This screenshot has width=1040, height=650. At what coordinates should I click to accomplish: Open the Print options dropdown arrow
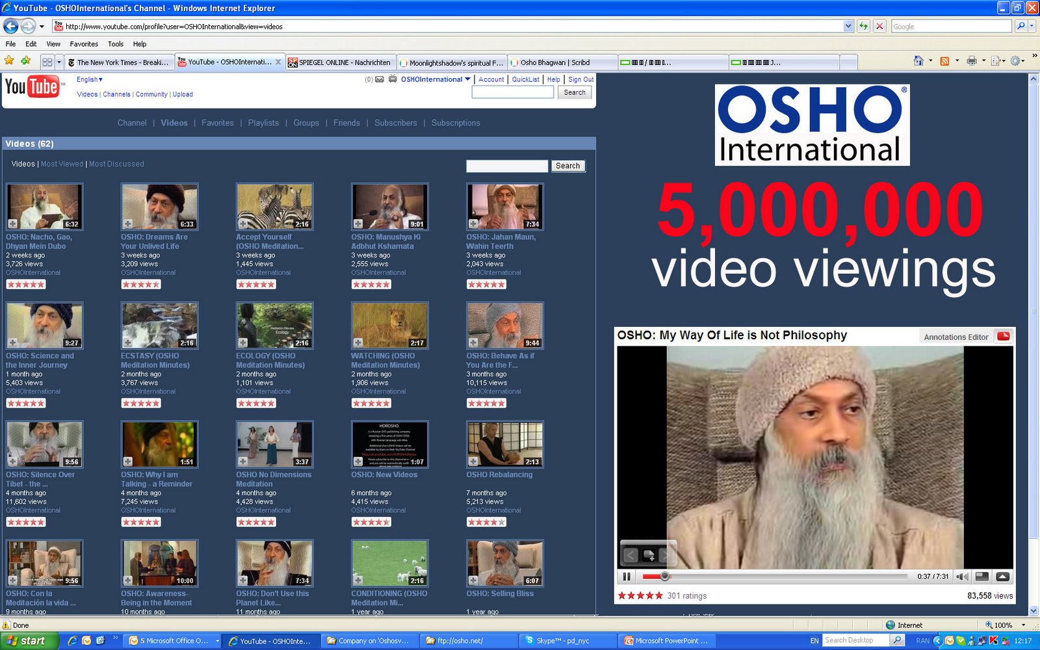tap(983, 60)
